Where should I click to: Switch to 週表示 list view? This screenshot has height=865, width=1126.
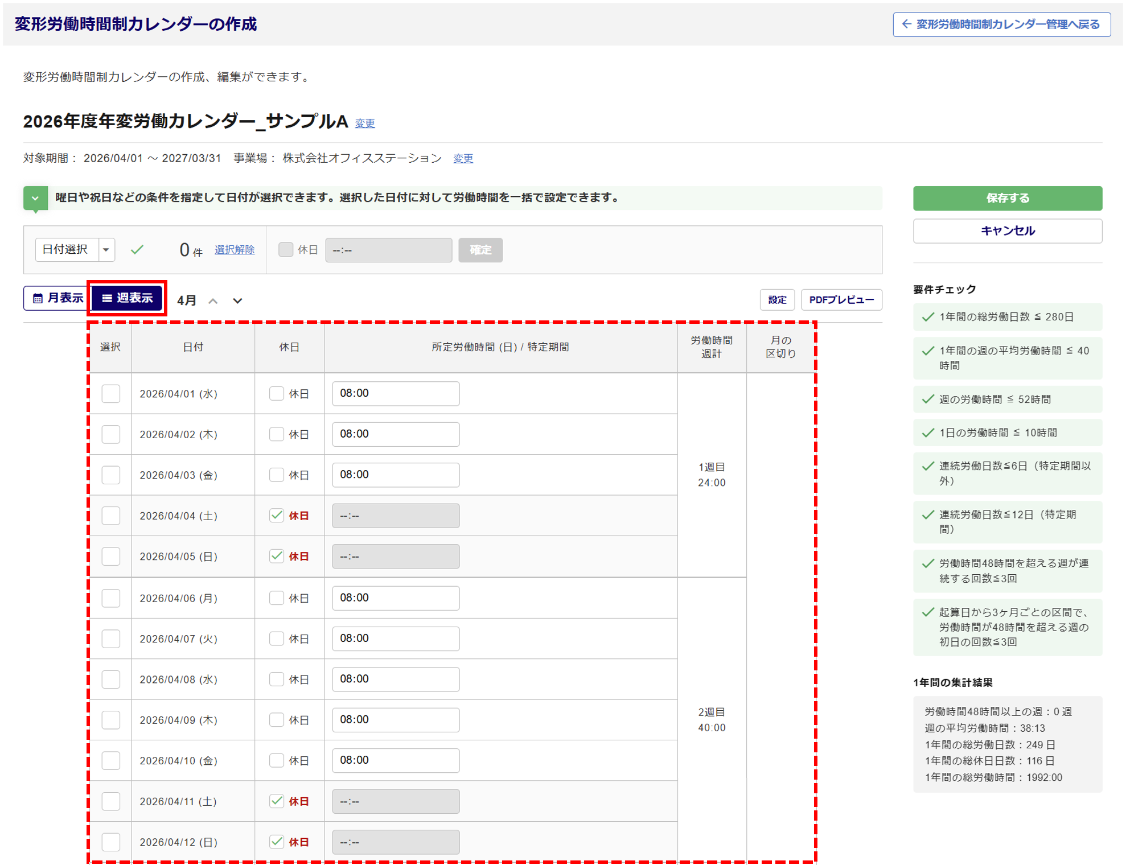pos(128,298)
